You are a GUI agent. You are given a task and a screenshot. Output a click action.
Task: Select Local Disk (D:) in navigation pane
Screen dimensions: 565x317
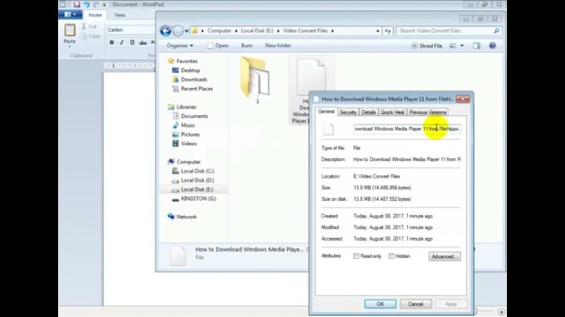[193, 180]
